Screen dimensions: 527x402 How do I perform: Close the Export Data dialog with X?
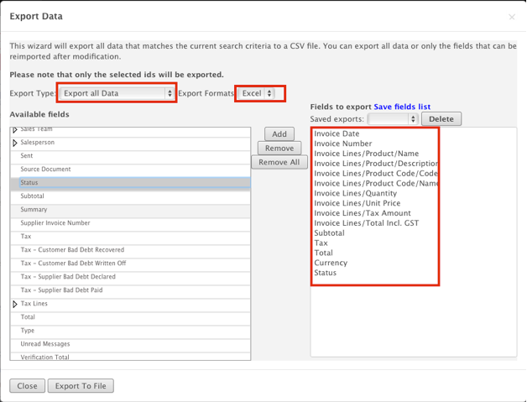(512, 17)
